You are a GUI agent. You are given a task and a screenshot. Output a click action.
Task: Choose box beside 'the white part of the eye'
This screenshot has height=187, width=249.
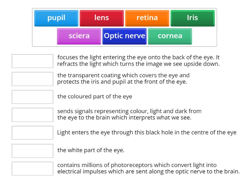click(x=32, y=151)
